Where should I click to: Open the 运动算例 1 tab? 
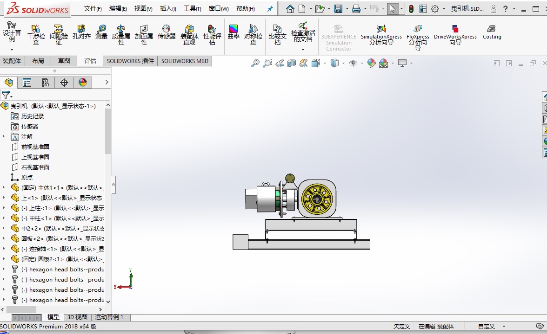click(x=109, y=317)
